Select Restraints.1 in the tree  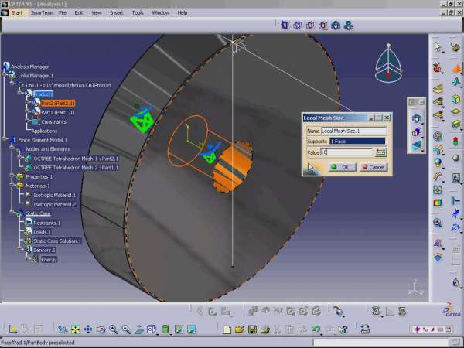(46, 223)
